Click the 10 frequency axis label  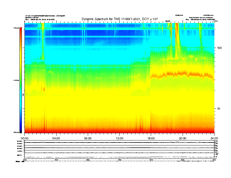[219, 109]
